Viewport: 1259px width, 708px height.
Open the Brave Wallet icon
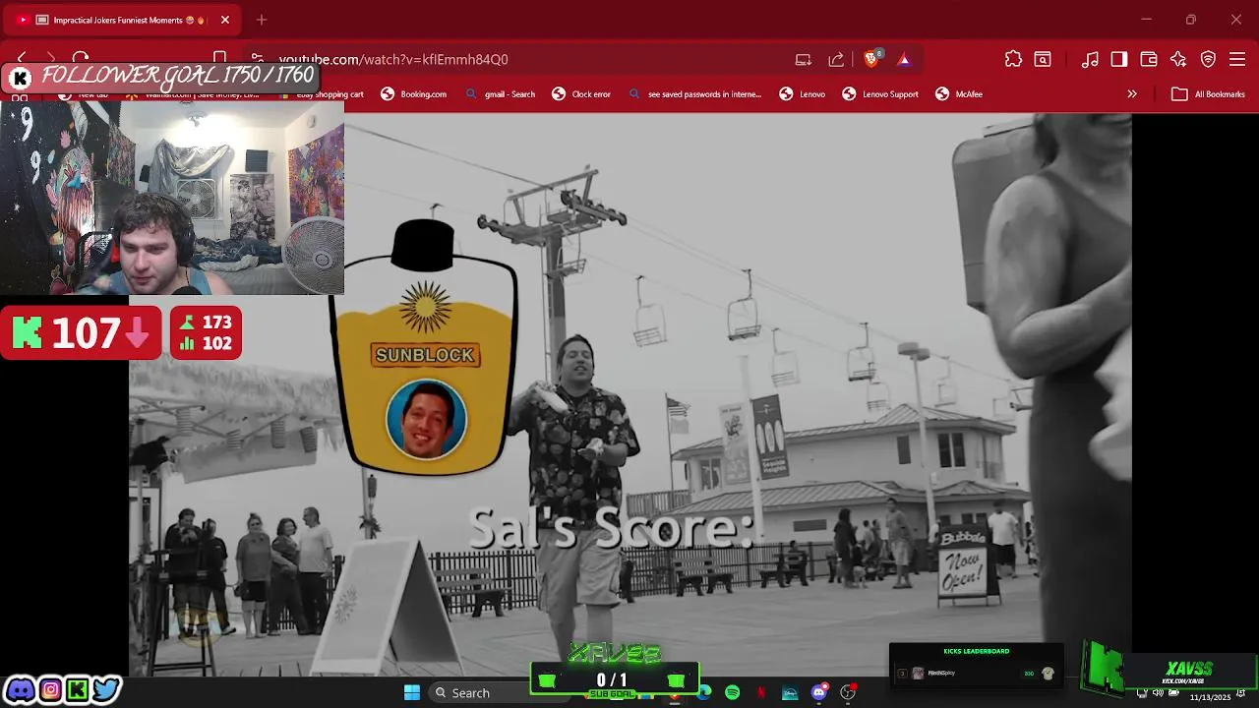click(1149, 59)
